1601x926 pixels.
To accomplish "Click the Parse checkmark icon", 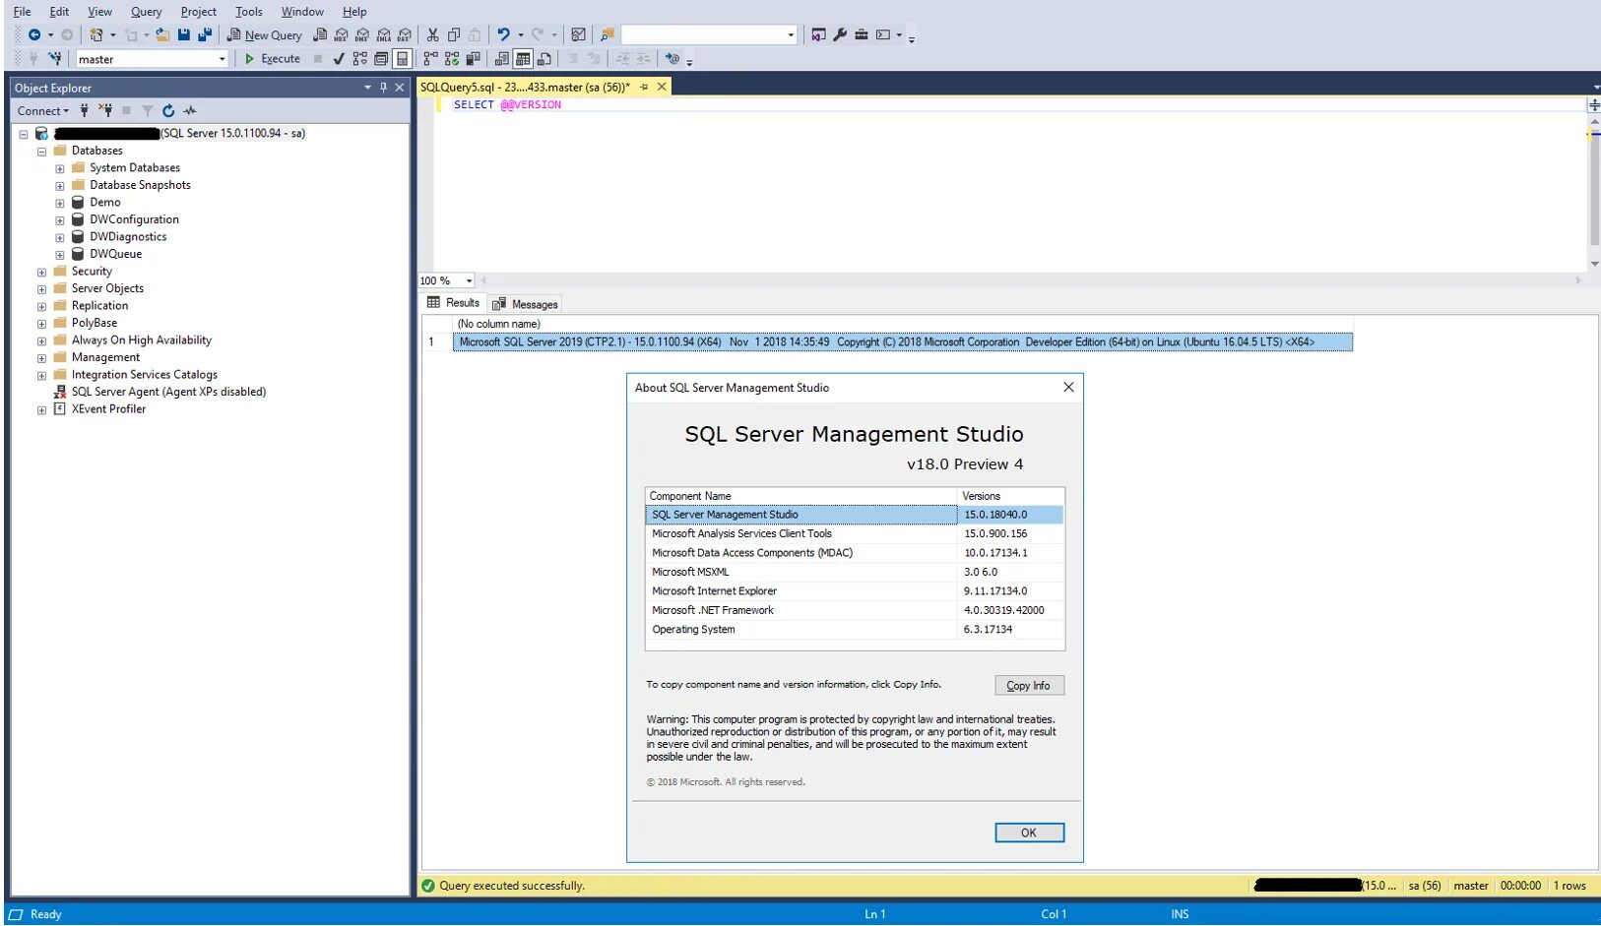I will click(339, 59).
